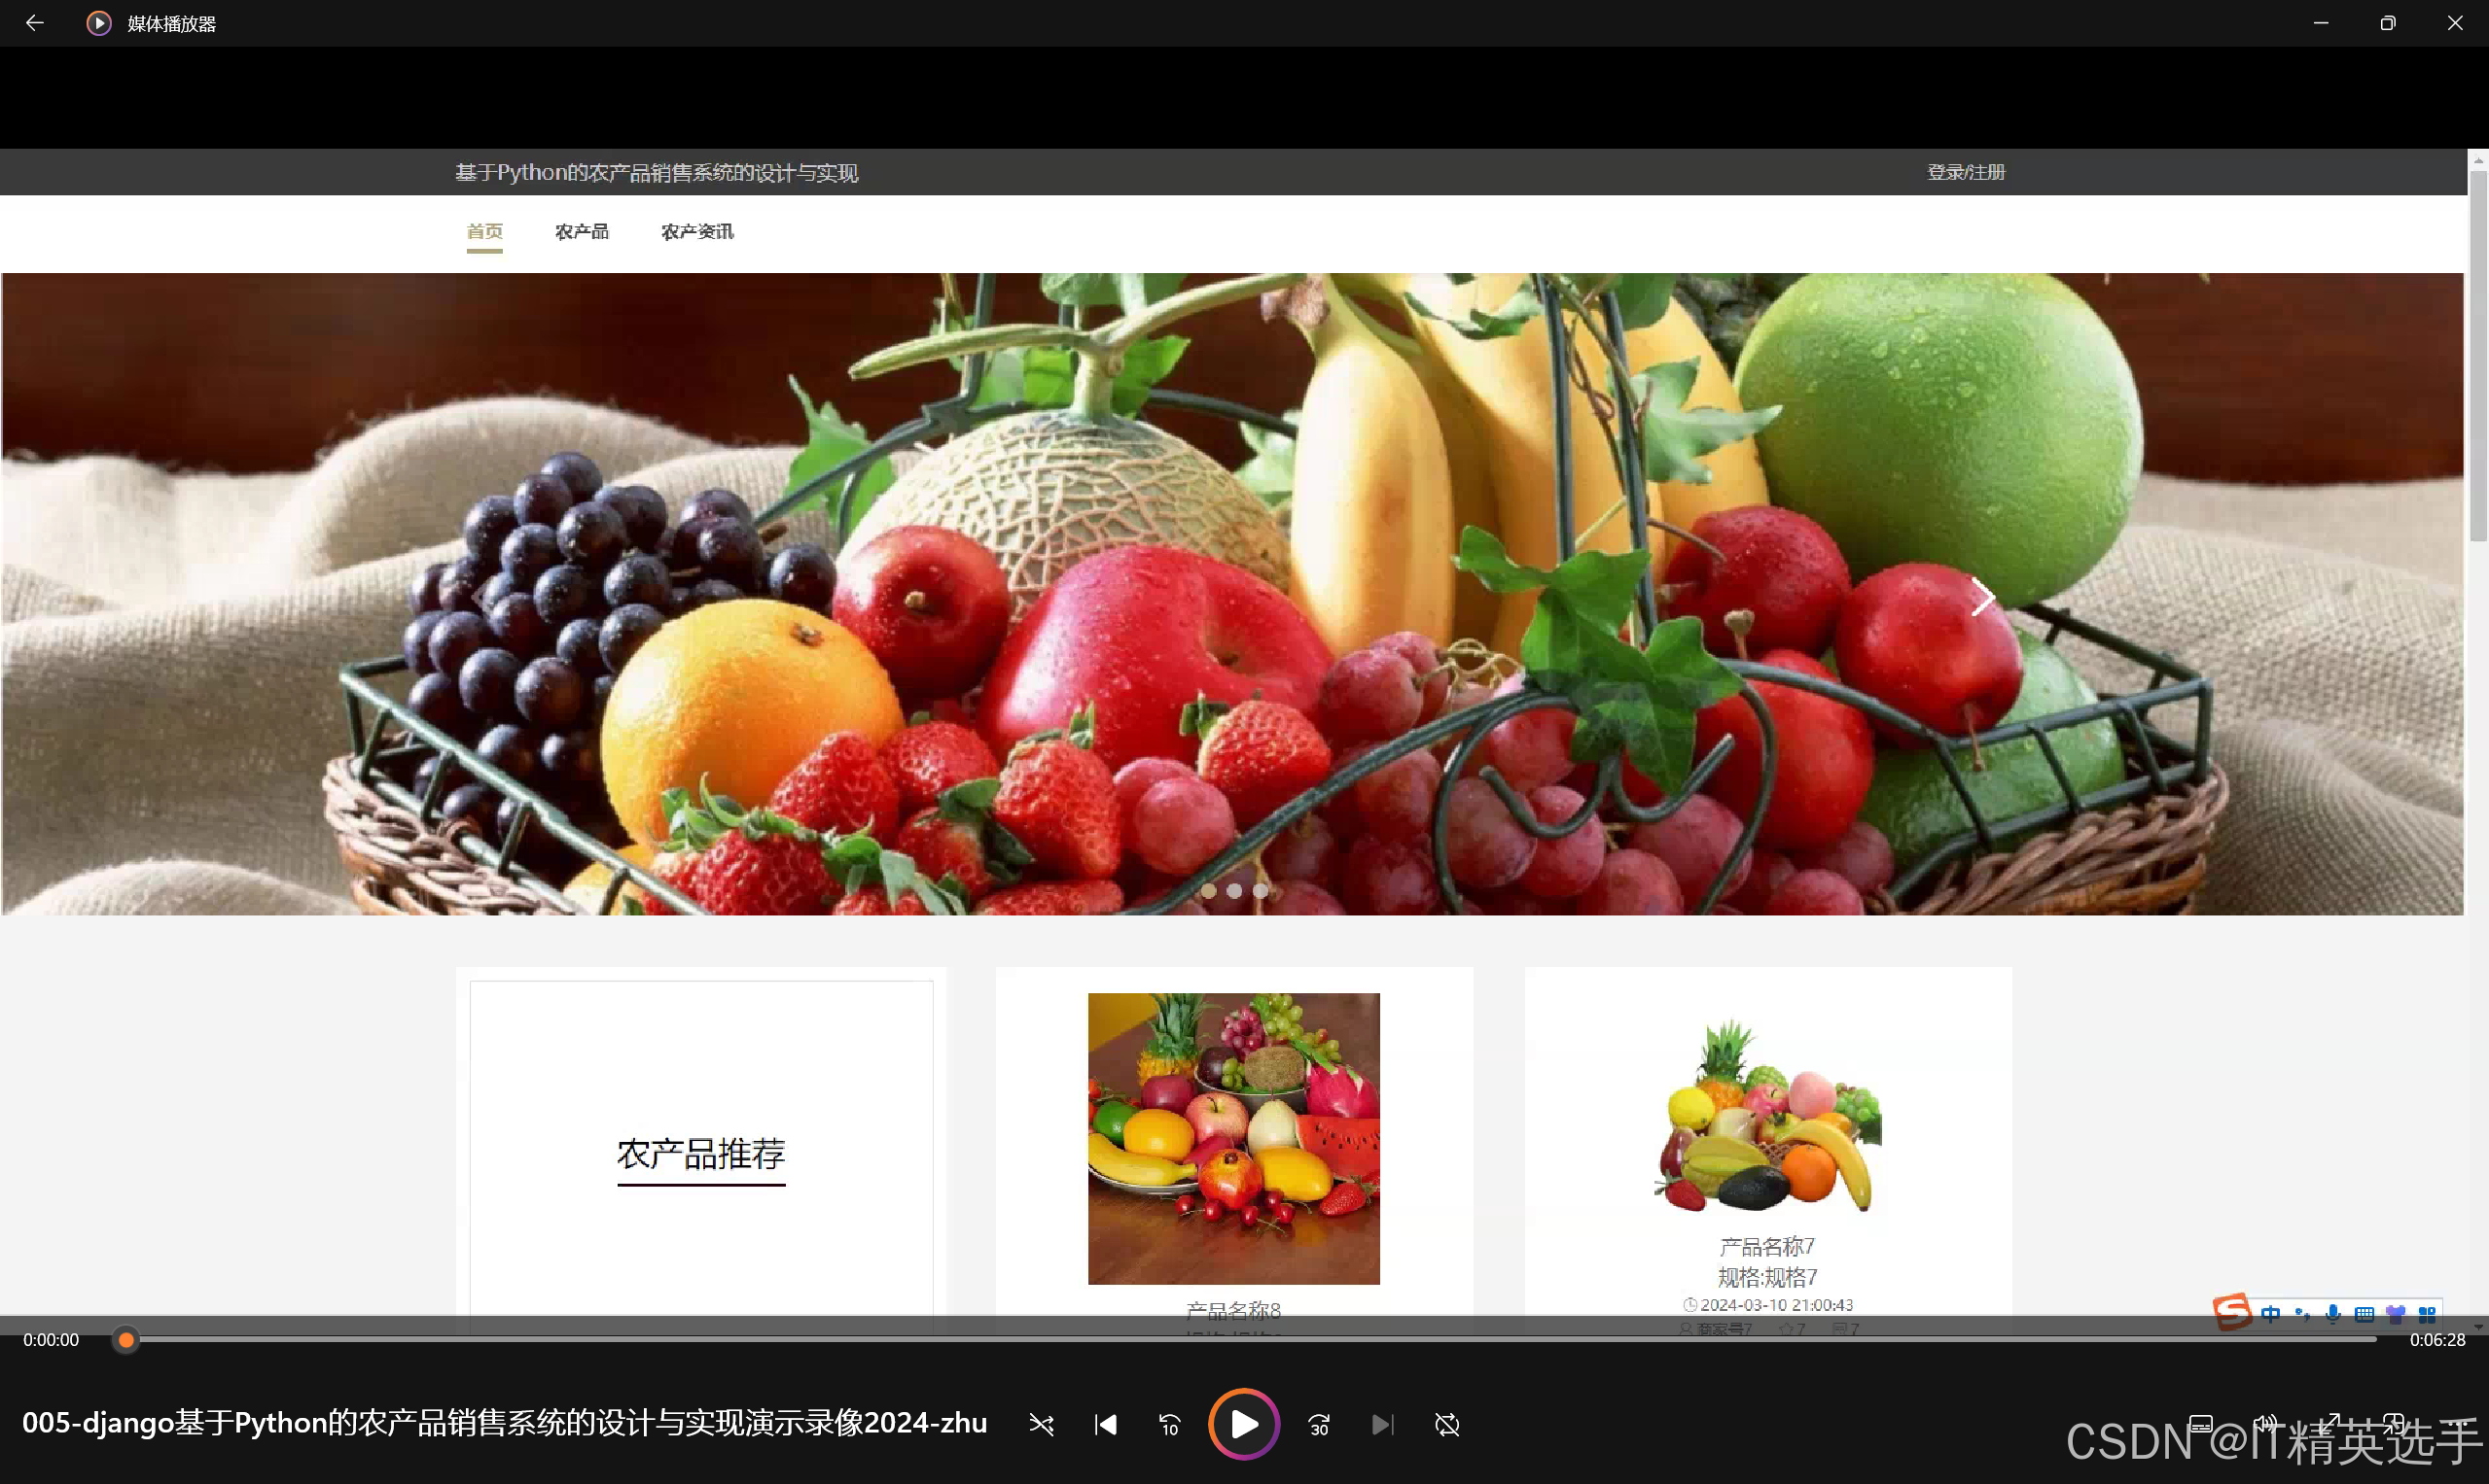Click the 首页 navigation link
Viewport: 2489px width, 1484px height.
tap(484, 232)
